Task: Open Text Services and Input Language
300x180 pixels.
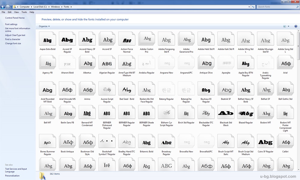Action: coord(16,170)
